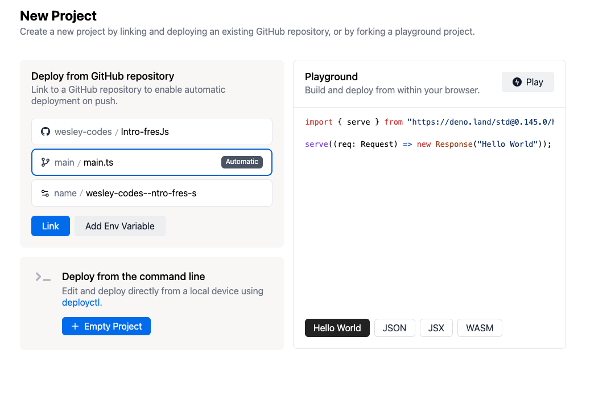Screen dimensions: 611x403
Task: Click the New Project heading
Action: point(58,16)
